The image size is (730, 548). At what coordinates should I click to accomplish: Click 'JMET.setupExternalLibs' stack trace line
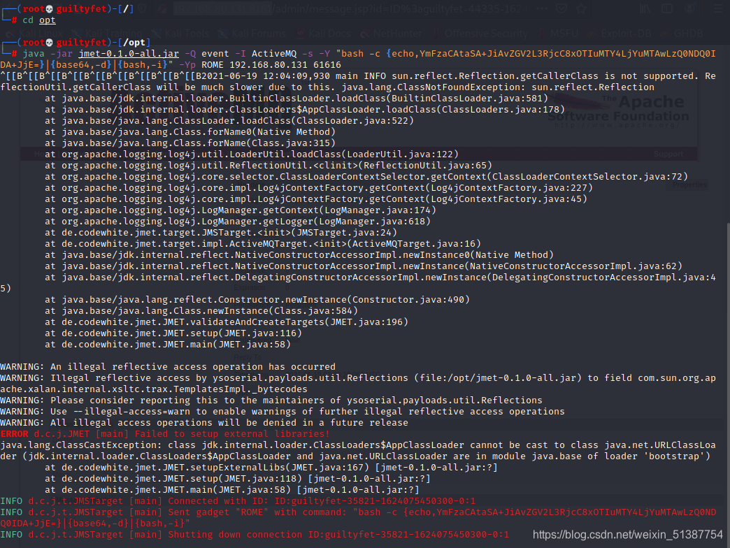(271, 468)
